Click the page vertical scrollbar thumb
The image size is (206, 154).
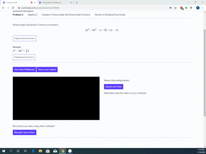point(205,73)
